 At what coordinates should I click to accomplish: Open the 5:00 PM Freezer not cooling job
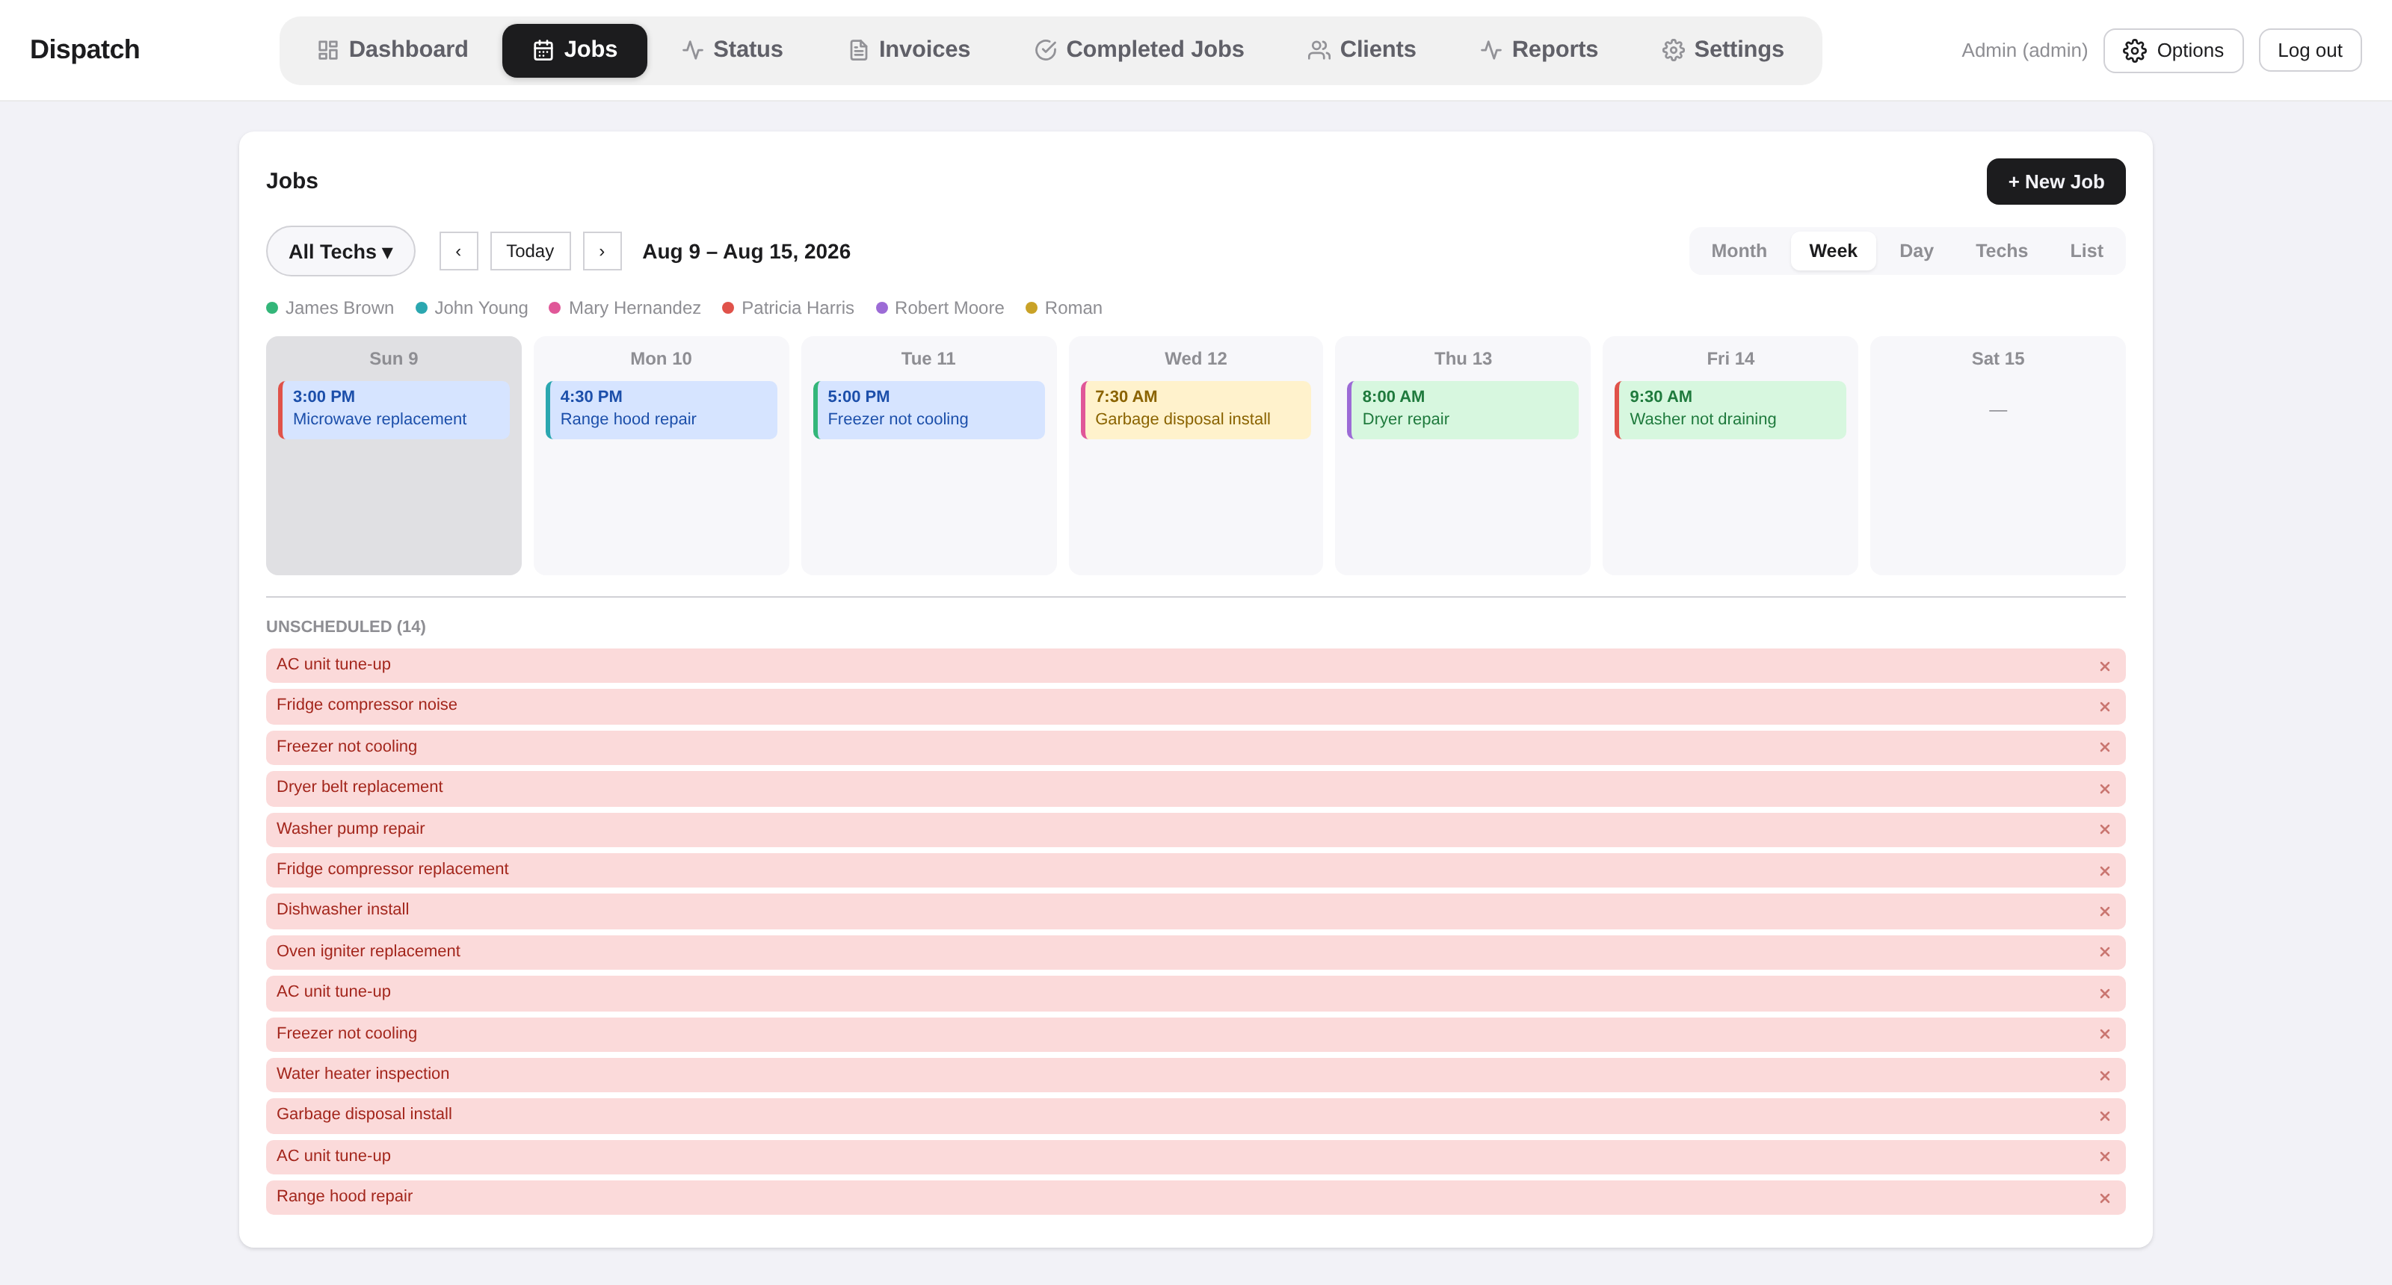[x=928, y=409]
